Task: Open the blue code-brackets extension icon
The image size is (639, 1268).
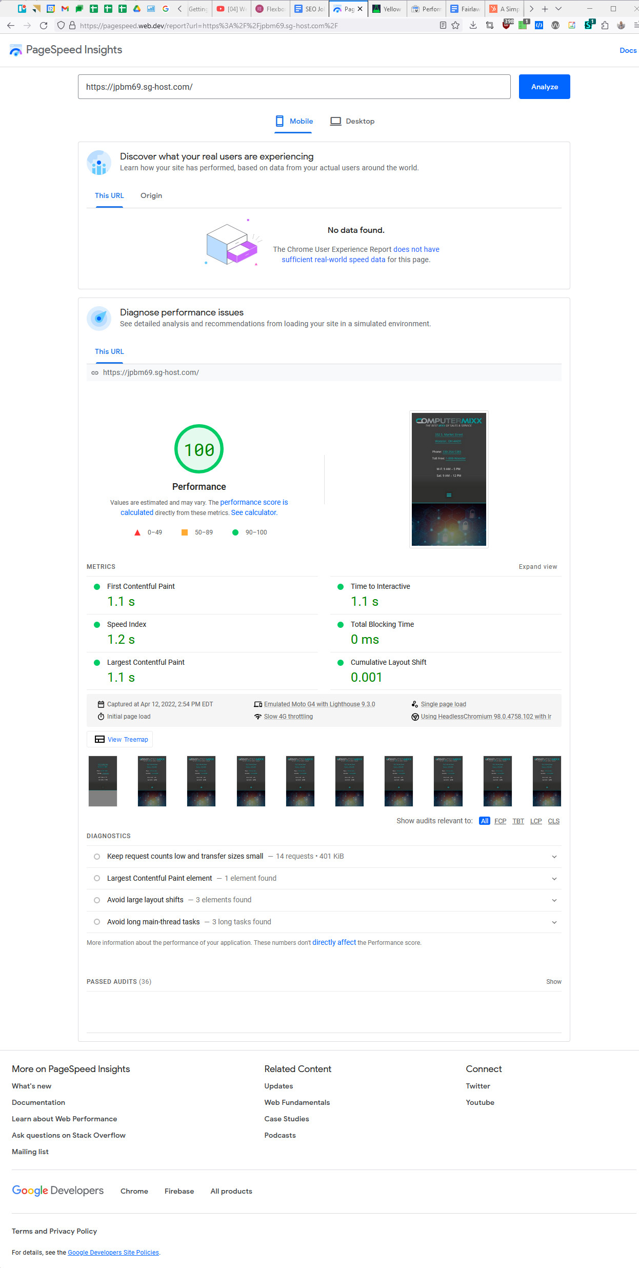Action: point(539,25)
